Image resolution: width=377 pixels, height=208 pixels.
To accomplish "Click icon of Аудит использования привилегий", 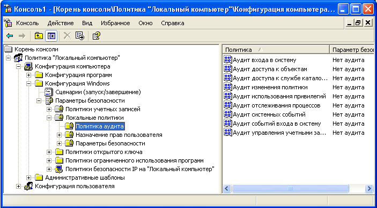I will [227, 96].
